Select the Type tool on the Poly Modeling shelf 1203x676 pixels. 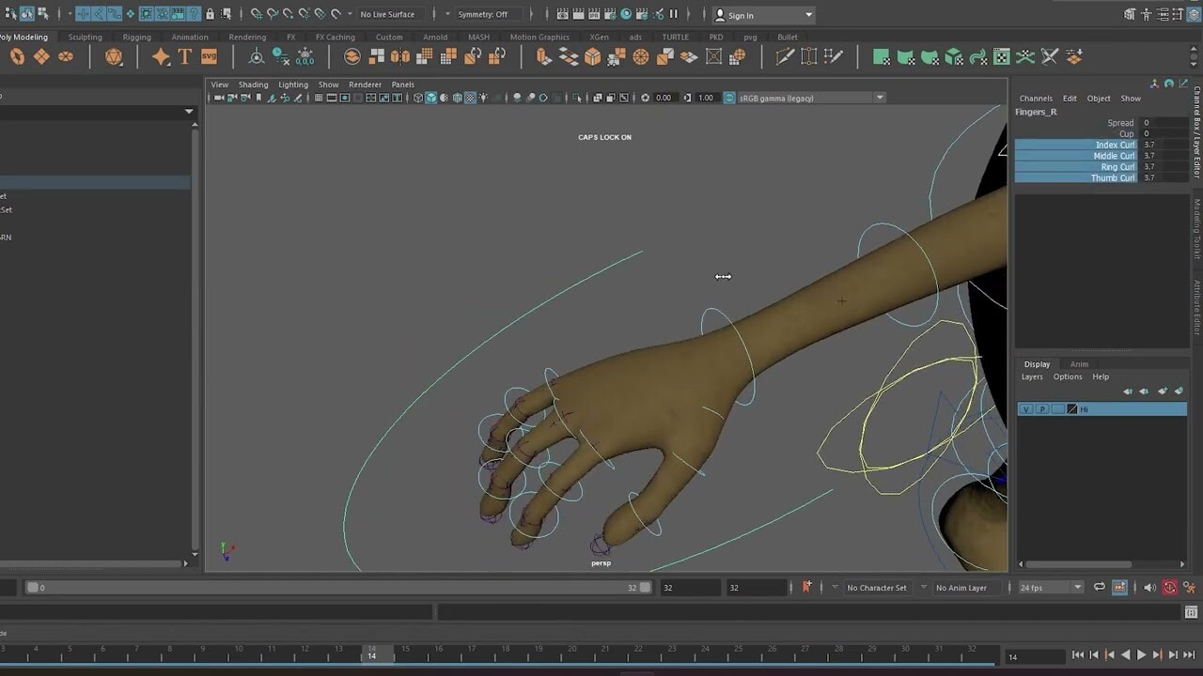[x=184, y=56]
